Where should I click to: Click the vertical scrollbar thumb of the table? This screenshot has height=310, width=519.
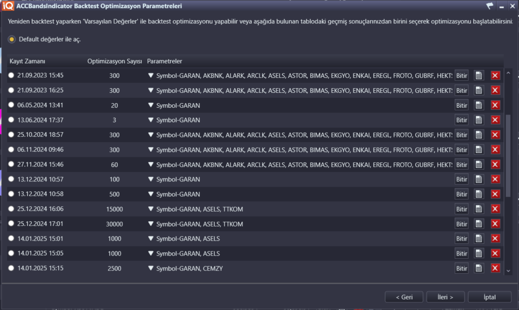click(x=508, y=156)
